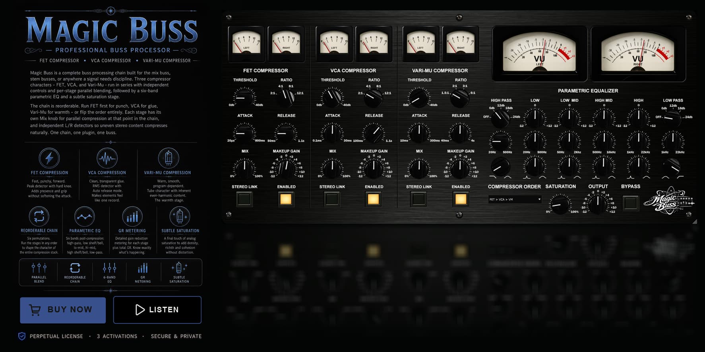Toggle the Bypass button
The image size is (705, 352).
[630, 203]
